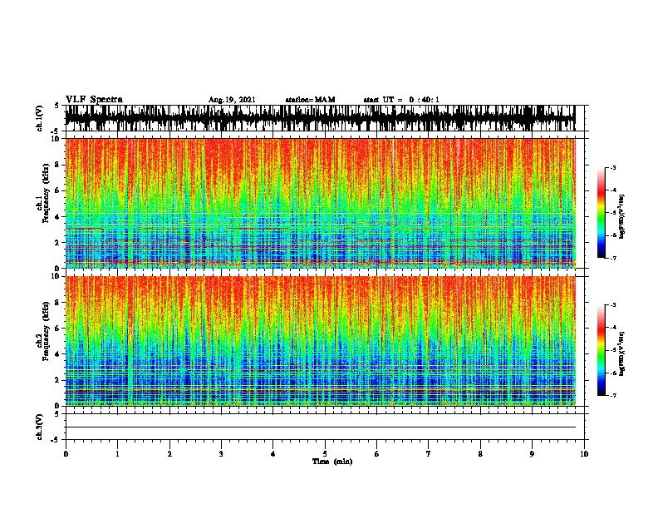Click the time axis tick label "4"
The width and height of the screenshot is (658, 509).
[273, 454]
